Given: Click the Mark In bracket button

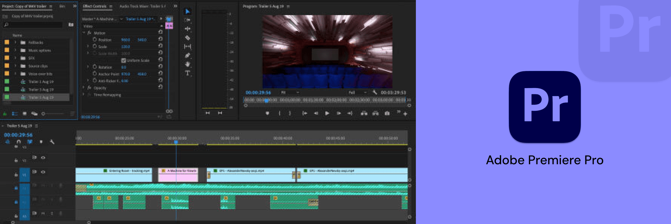Looking at the screenshot, I should [280, 113].
